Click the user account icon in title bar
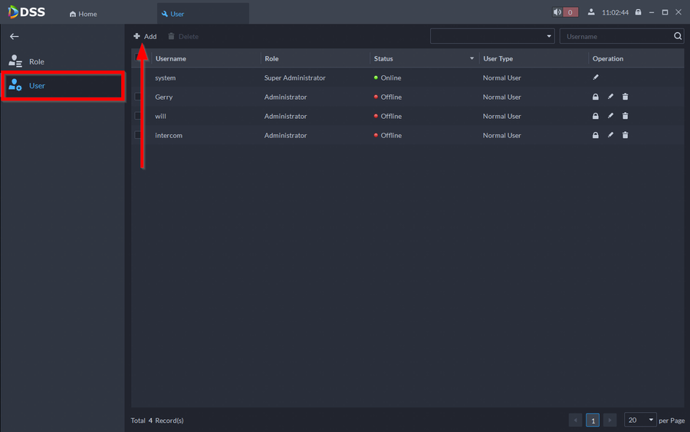 tap(591, 12)
